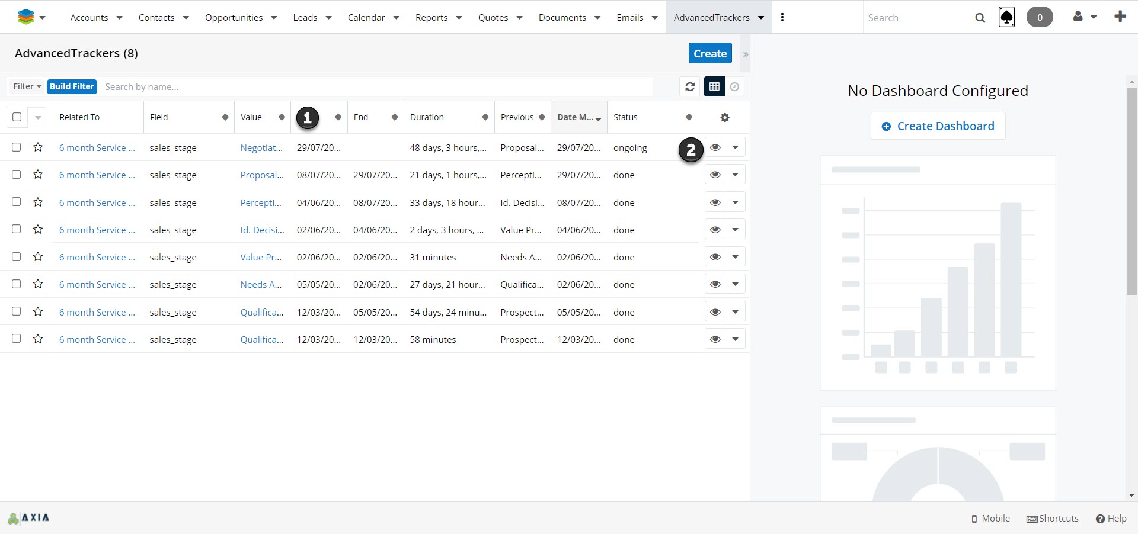Screen dimensions: 1138x534
Task: Expand the Opportunities menu caret
Action: pos(274,18)
